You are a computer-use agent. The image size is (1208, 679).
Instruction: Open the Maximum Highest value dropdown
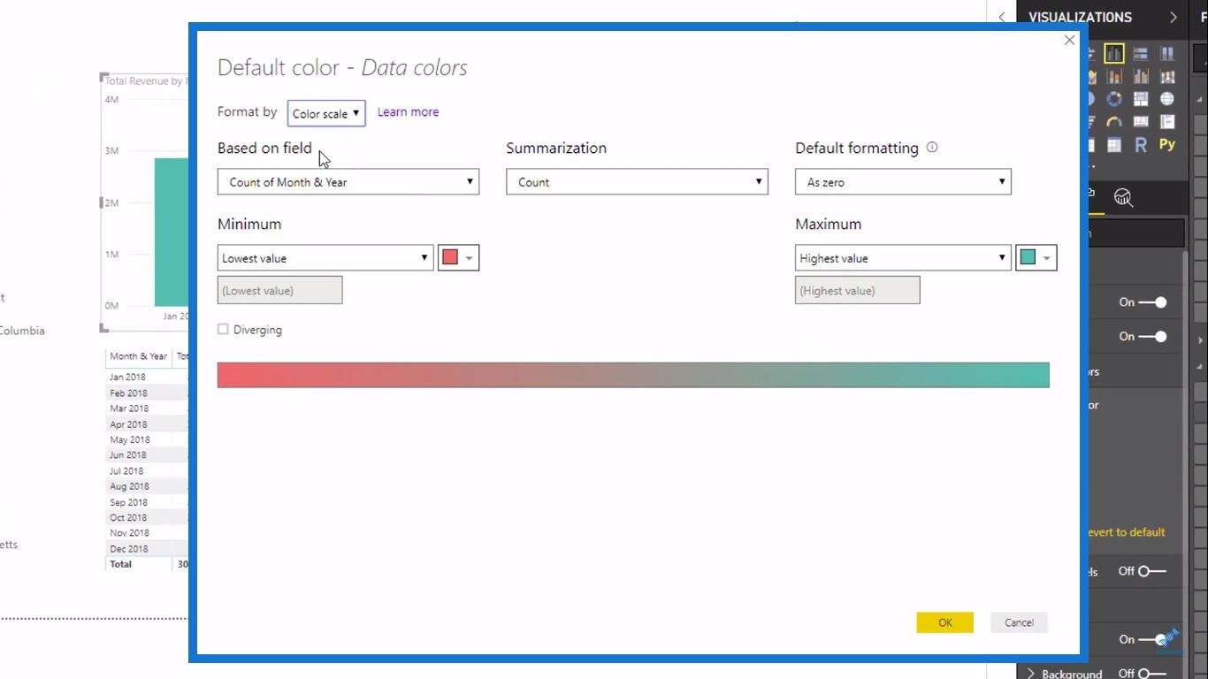pos(903,258)
